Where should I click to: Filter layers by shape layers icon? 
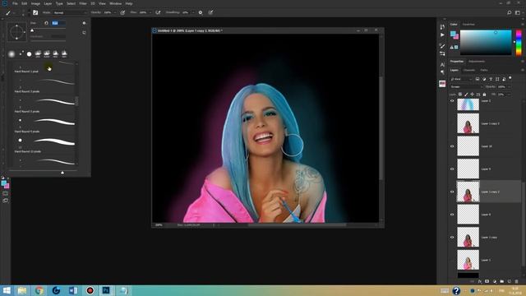click(x=497, y=79)
